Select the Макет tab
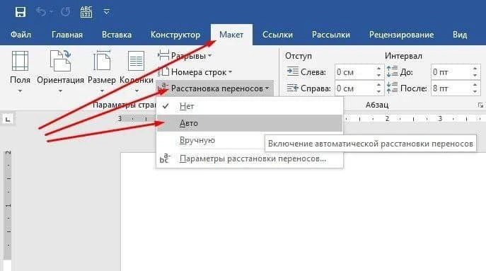 pyautogui.click(x=231, y=35)
